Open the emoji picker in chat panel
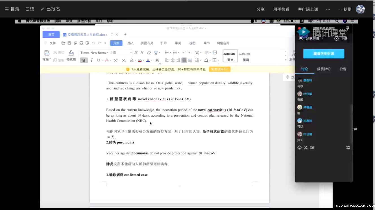375x210 pixels. pyautogui.click(x=300, y=148)
